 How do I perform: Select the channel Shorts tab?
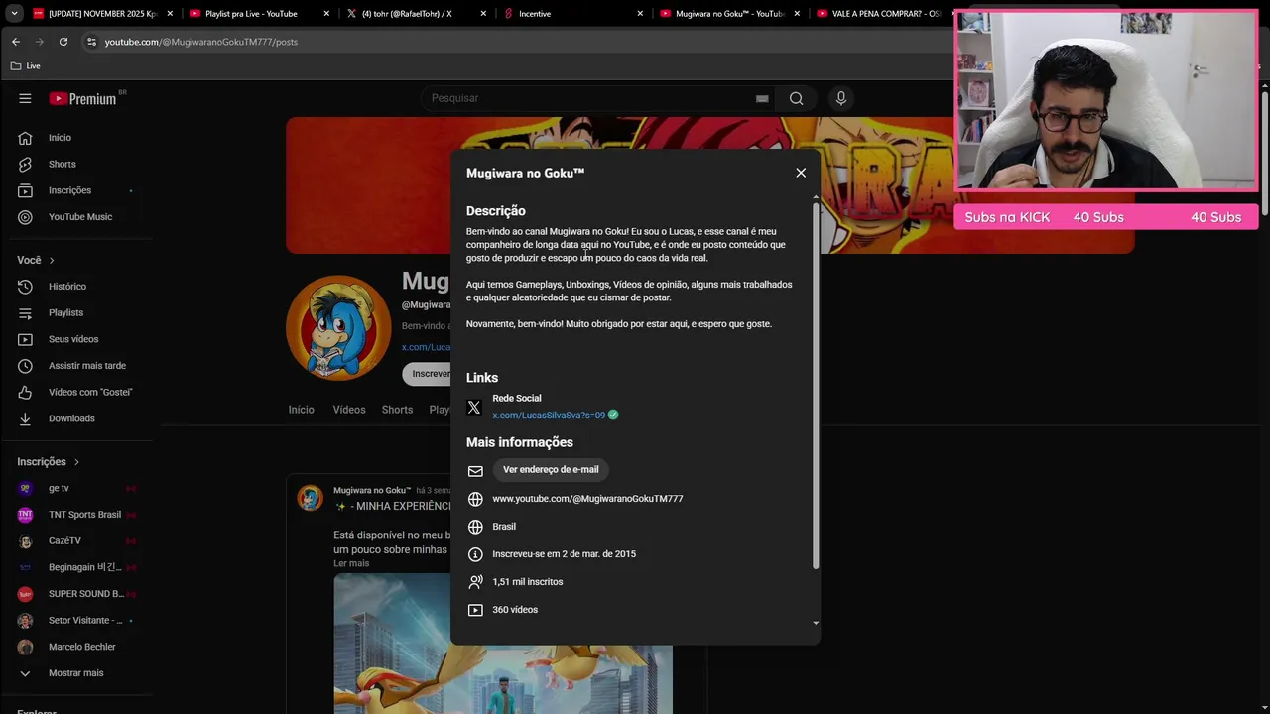pyautogui.click(x=397, y=410)
